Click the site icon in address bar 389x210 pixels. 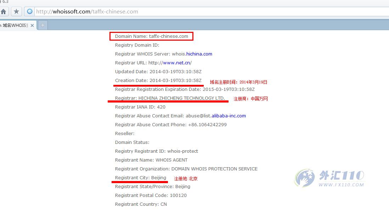pyautogui.click(x=29, y=12)
